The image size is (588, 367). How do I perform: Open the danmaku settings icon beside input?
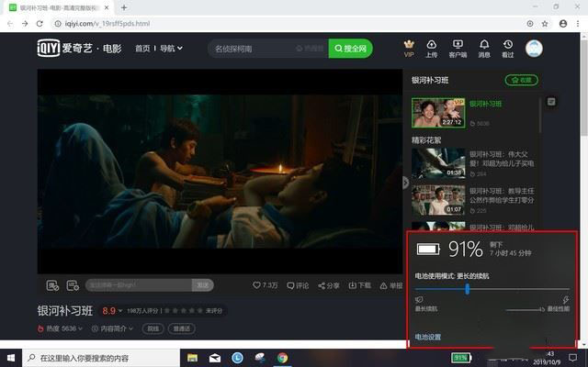(73, 285)
